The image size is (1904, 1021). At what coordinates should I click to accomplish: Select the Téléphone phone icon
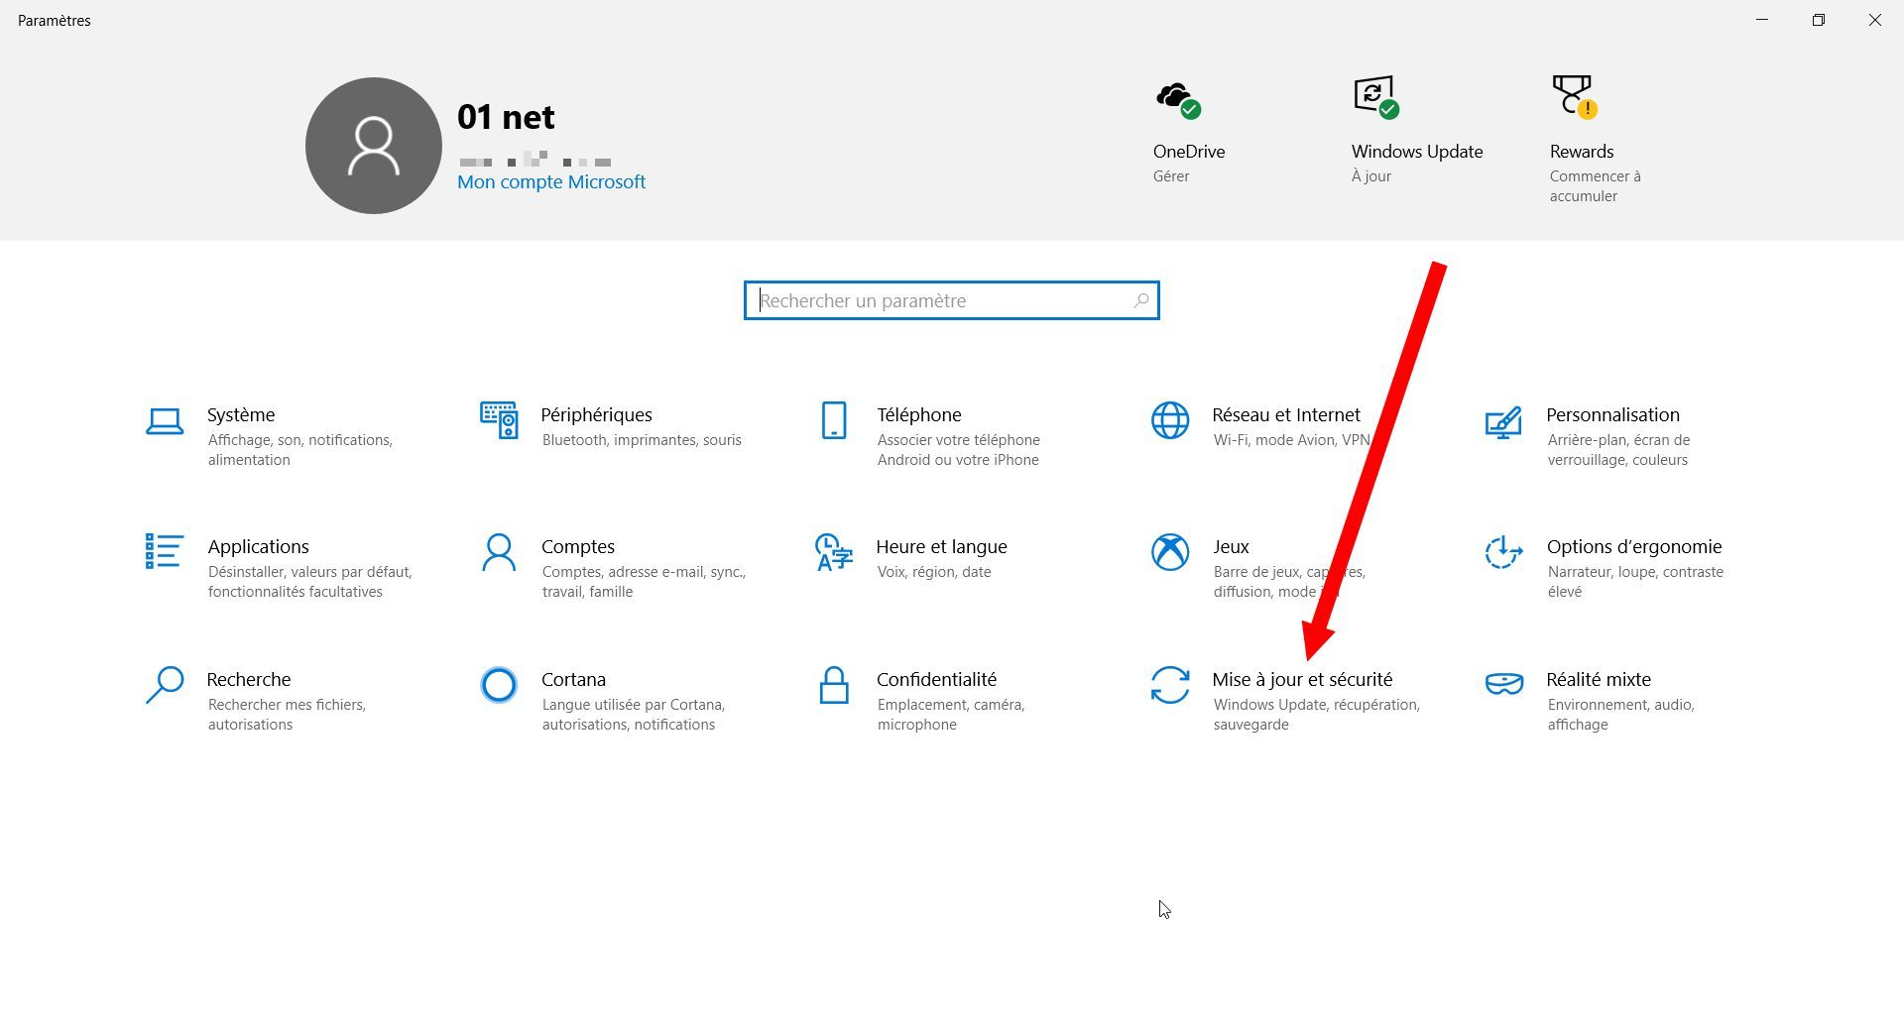pos(834,420)
